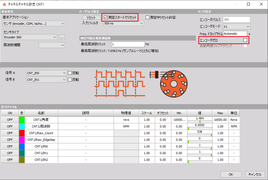The image size is (268, 180).
Task: Click the キャンセル button
Action: (x=255, y=174)
